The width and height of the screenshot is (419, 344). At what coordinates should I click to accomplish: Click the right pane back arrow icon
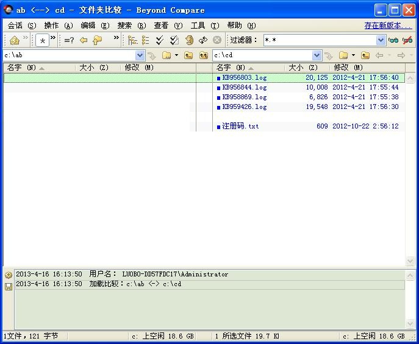[379, 55]
